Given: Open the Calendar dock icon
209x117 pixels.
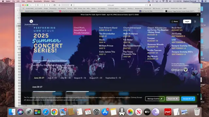Looking at the screenshot, I should point(88,112).
